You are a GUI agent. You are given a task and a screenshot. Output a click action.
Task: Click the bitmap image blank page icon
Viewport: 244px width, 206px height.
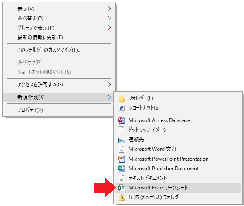pos(122,130)
